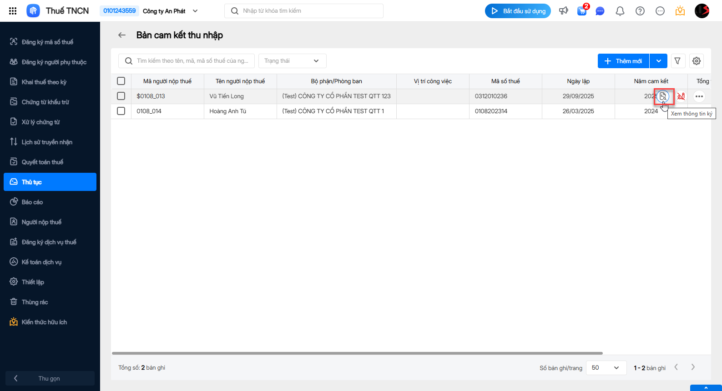Image resolution: width=722 pixels, height=391 pixels.
Task: Click Tên người nộp thuế column header
Action: (240, 81)
